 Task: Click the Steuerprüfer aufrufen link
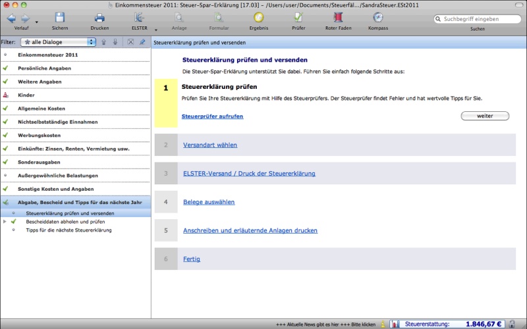coord(212,116)
